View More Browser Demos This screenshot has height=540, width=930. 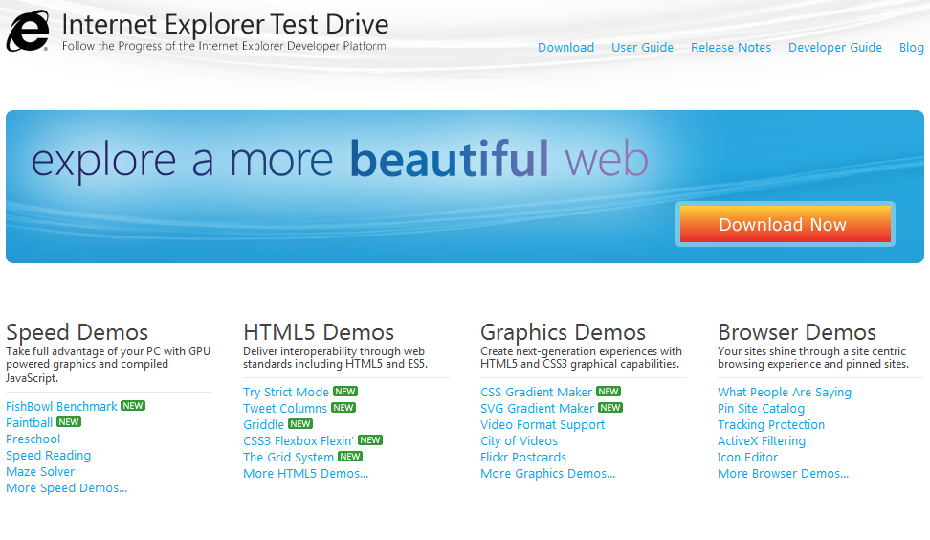(783, 474)
